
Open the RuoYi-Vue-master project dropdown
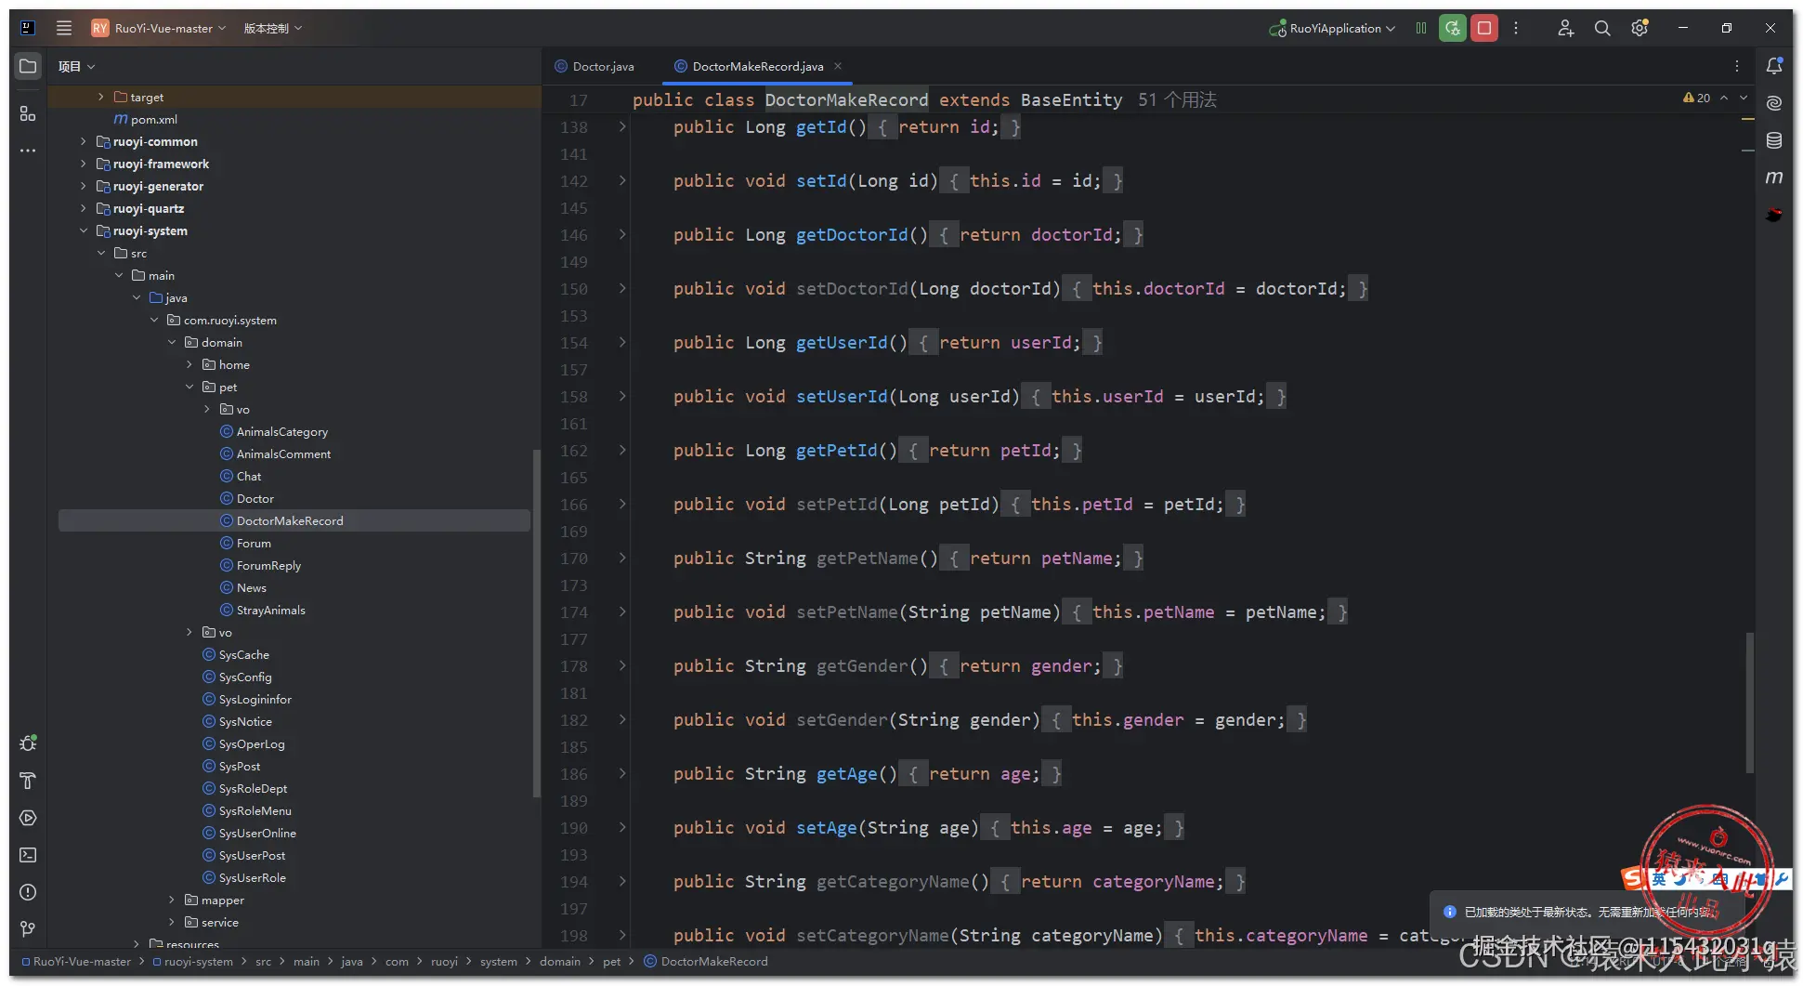[159, 28]
